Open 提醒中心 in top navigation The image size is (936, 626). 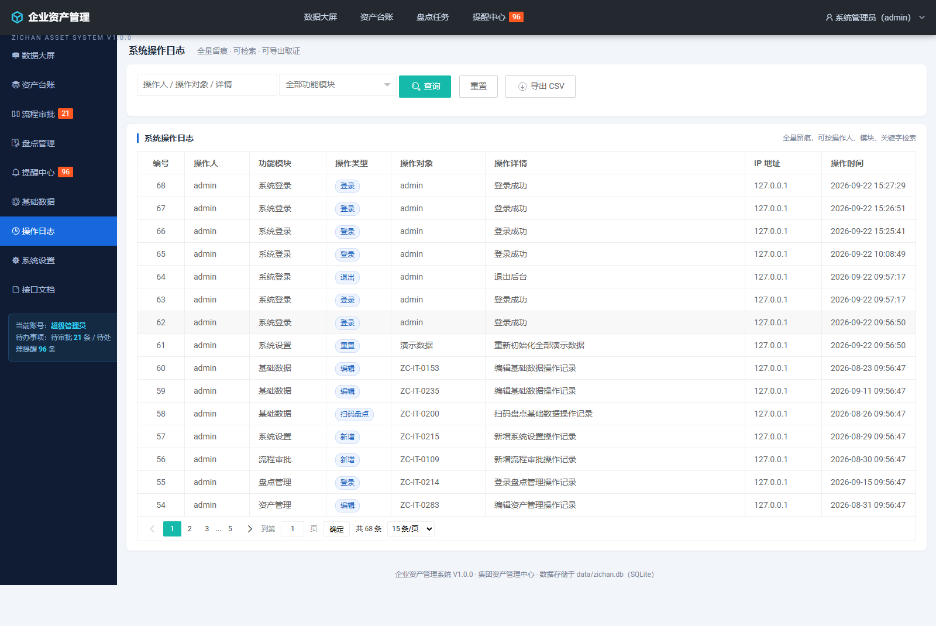489,18
